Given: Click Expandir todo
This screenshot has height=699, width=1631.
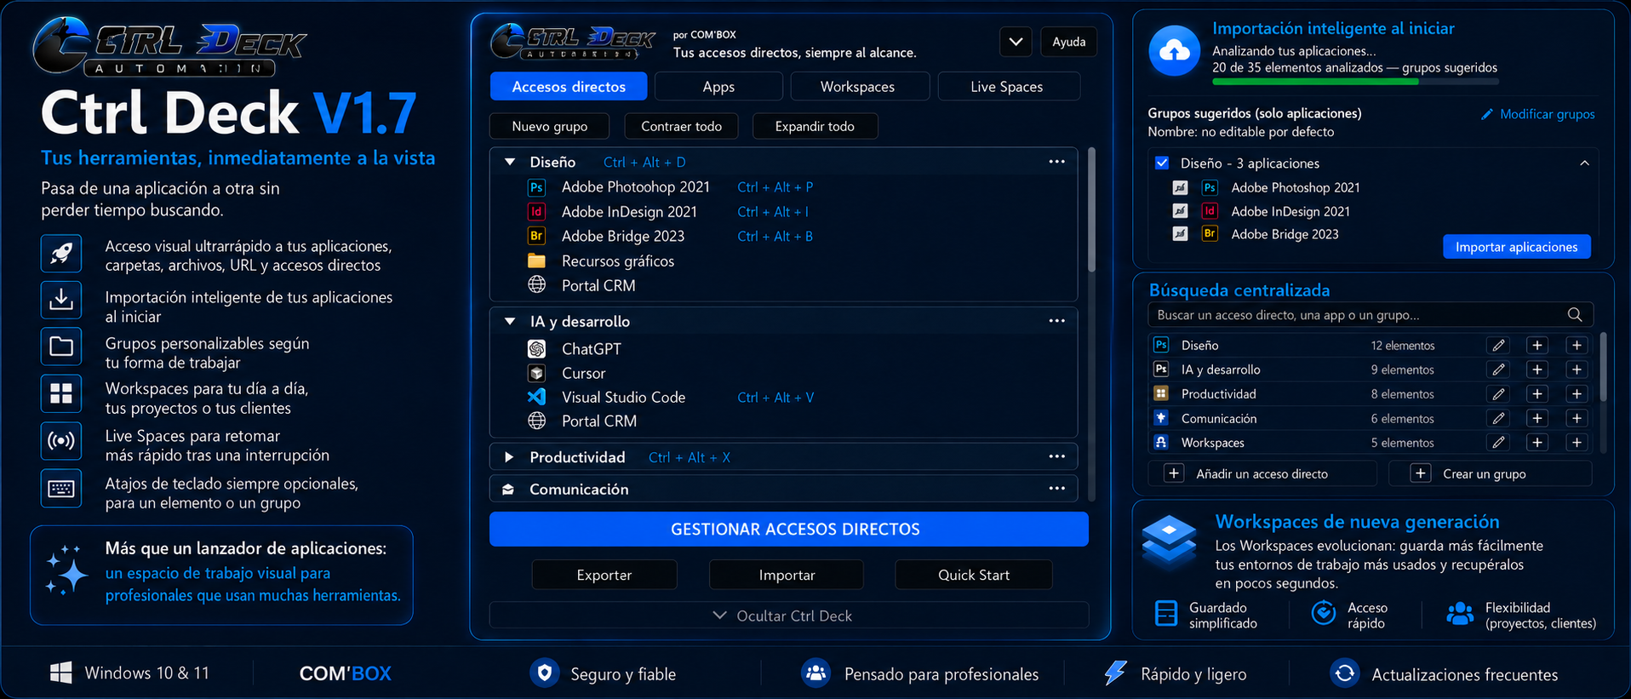Looking at the screenshot, I should coord(815,126).
